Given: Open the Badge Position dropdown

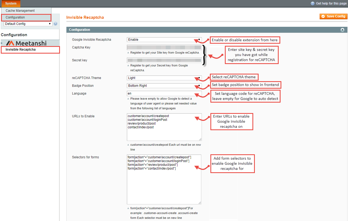Looking at the screenshot, I should click(x=164, y=86).
